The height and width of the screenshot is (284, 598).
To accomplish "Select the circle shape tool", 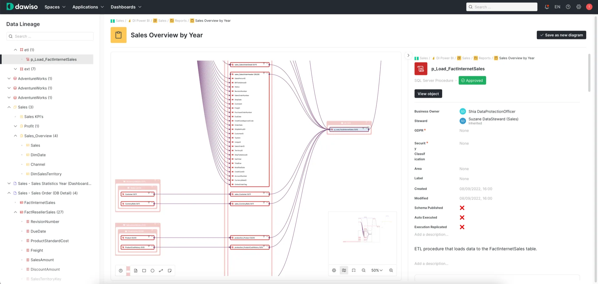I will 153,271.
